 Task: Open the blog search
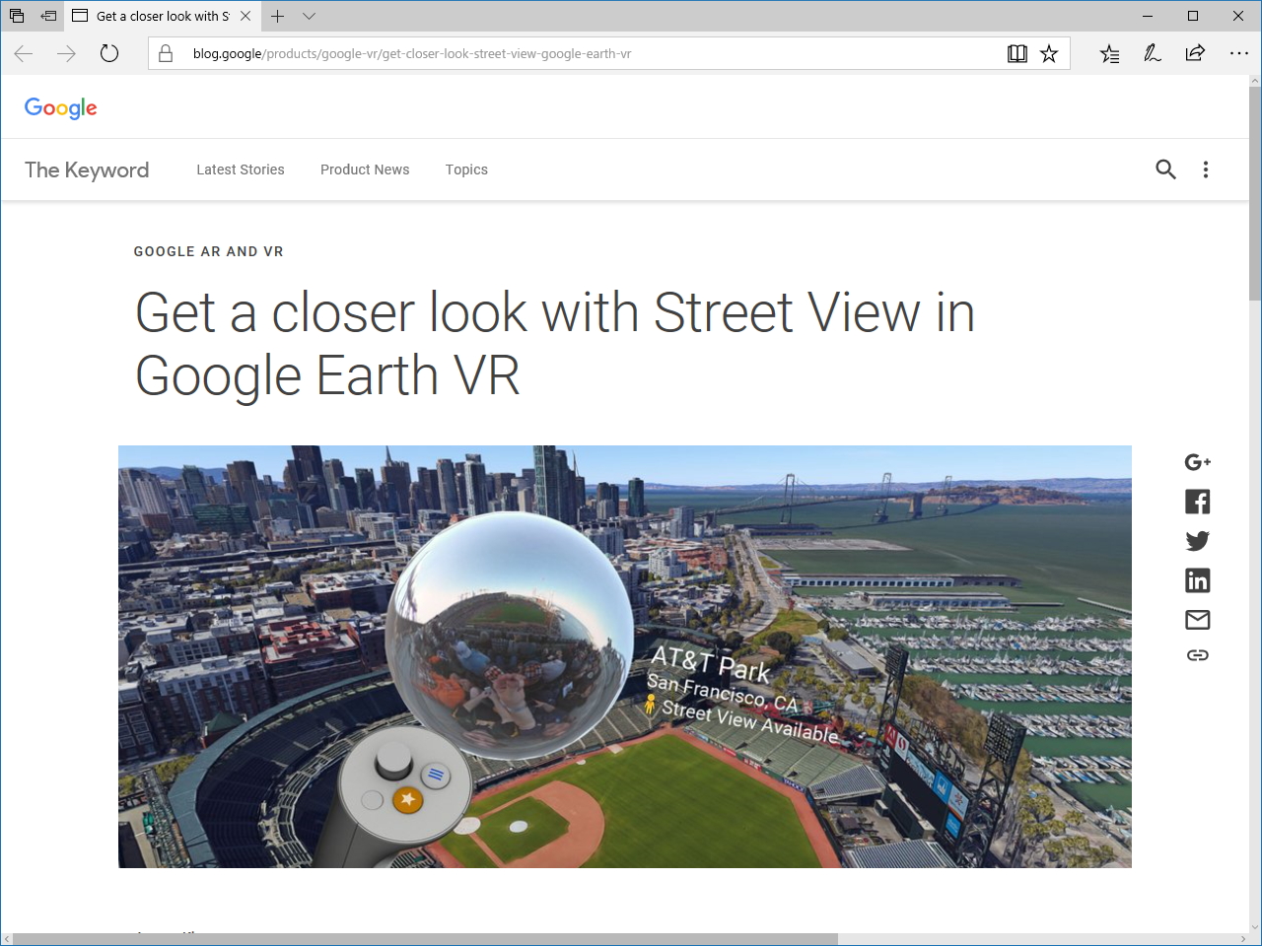click(x=1165, y=169)
